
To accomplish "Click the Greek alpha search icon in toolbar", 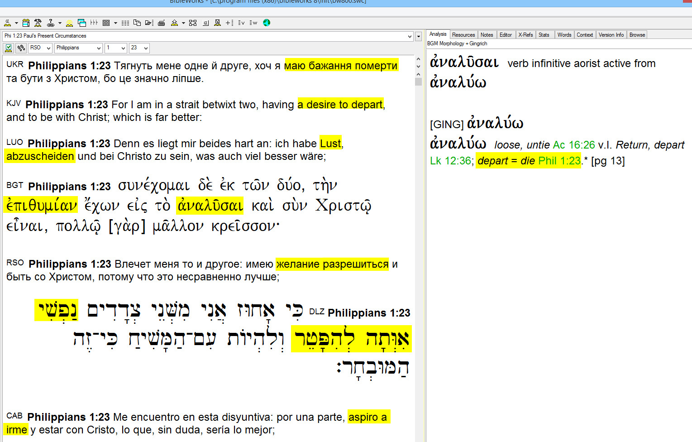I will click(8, 23).
